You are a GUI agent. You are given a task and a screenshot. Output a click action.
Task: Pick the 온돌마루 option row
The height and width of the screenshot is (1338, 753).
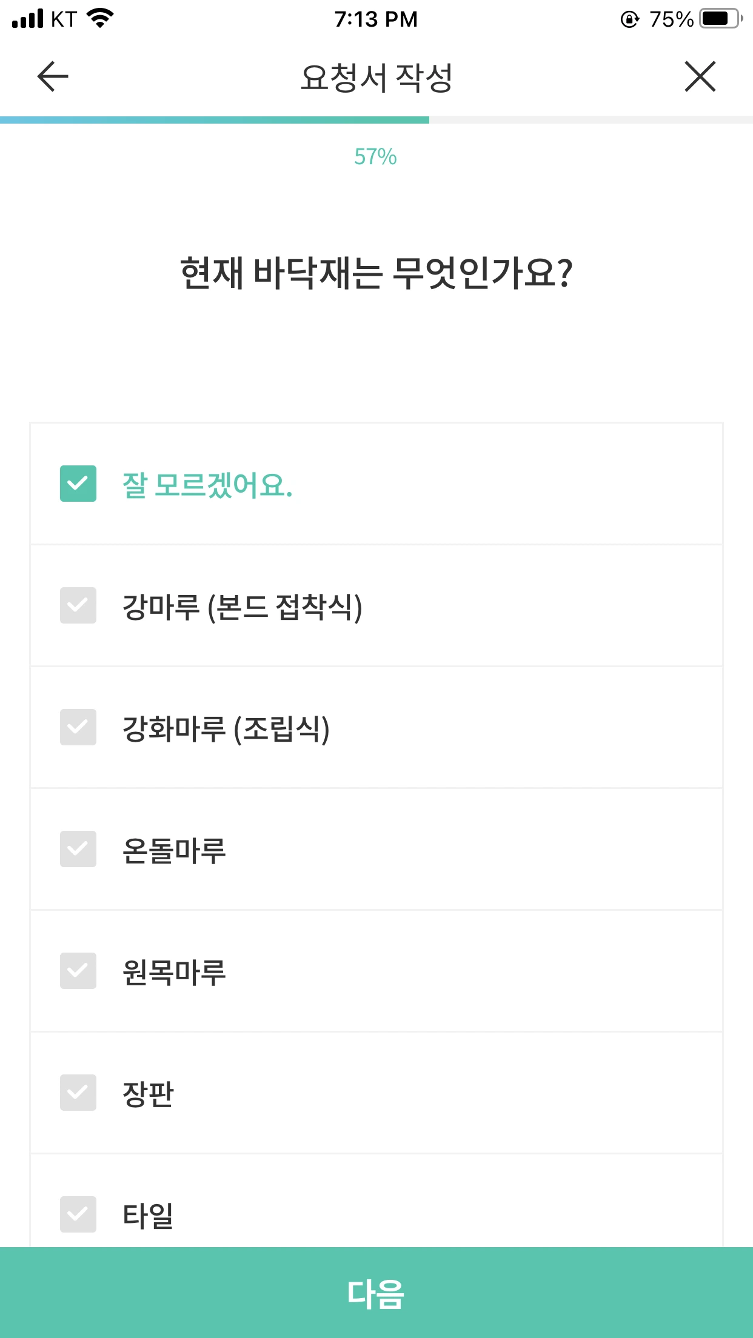376,849
